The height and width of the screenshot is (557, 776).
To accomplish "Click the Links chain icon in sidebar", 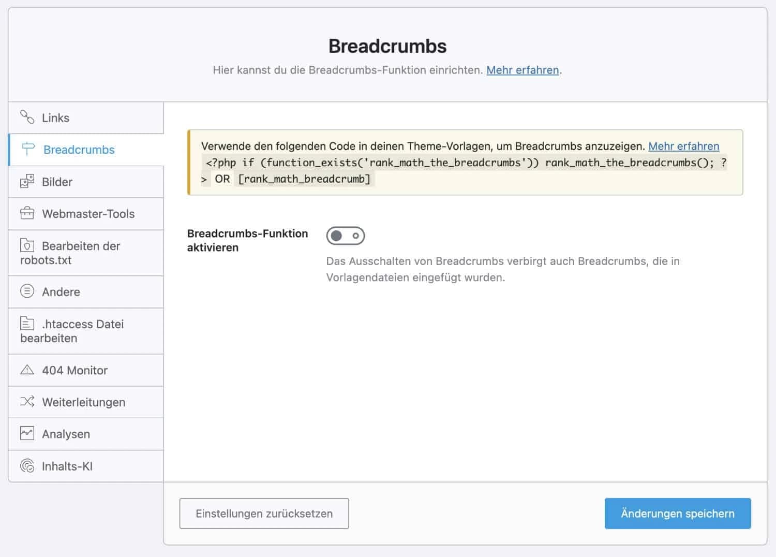I will (x=27, y=117).
